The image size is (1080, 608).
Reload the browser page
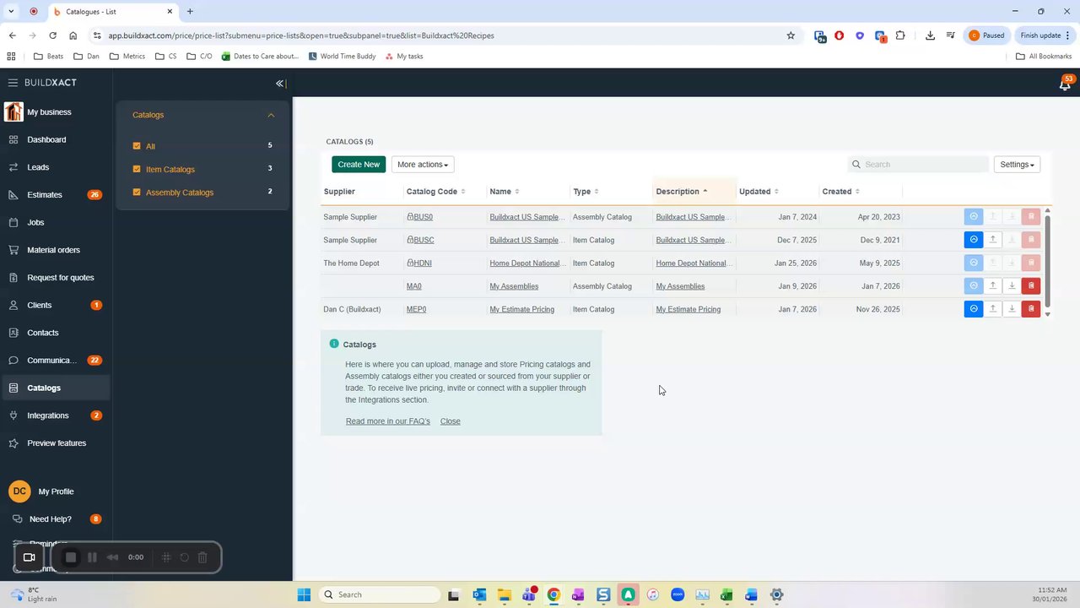[x=52, y=35]
